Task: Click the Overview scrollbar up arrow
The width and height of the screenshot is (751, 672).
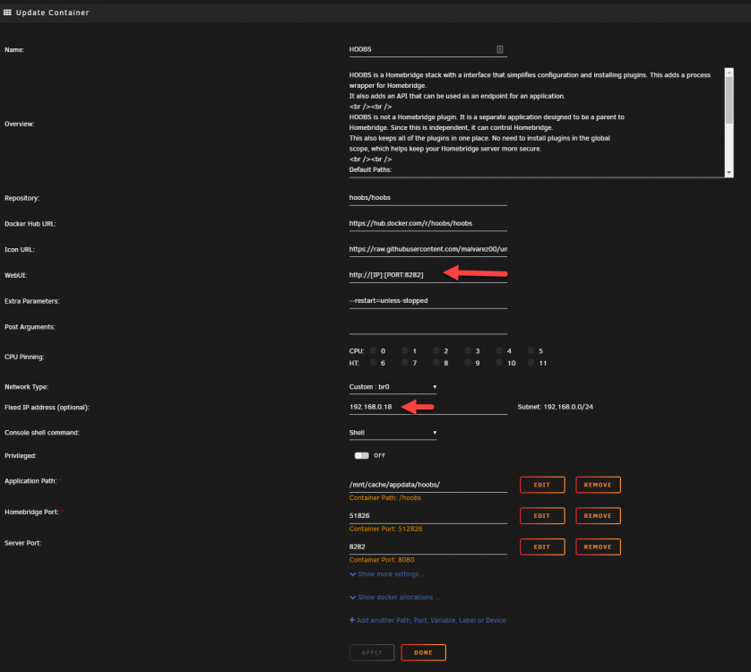Action: (729, 73)
